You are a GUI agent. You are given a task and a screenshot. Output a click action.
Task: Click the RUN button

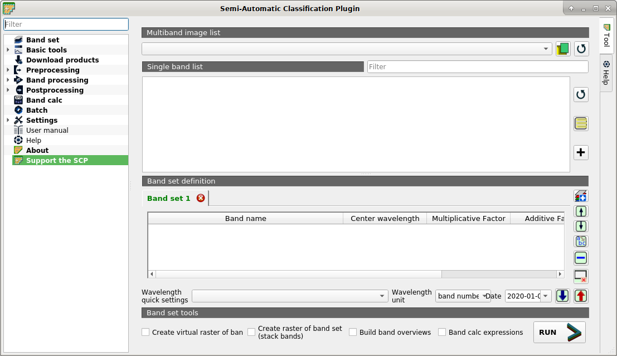click(559, 332)
